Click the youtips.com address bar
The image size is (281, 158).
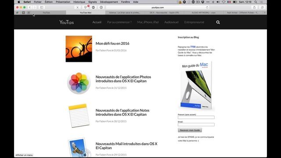(158, 7)
